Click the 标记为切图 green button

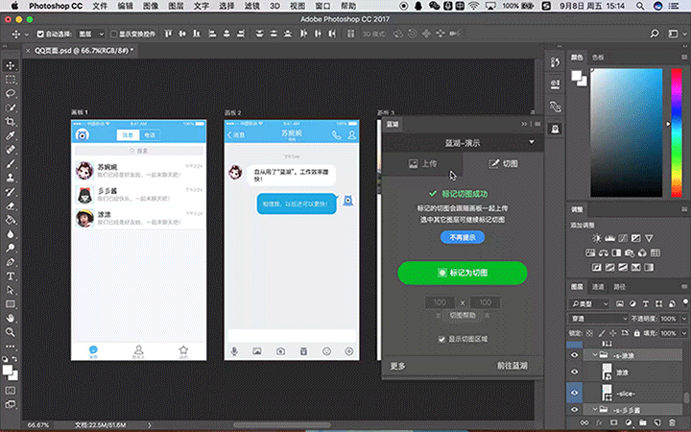coord(463,273)
